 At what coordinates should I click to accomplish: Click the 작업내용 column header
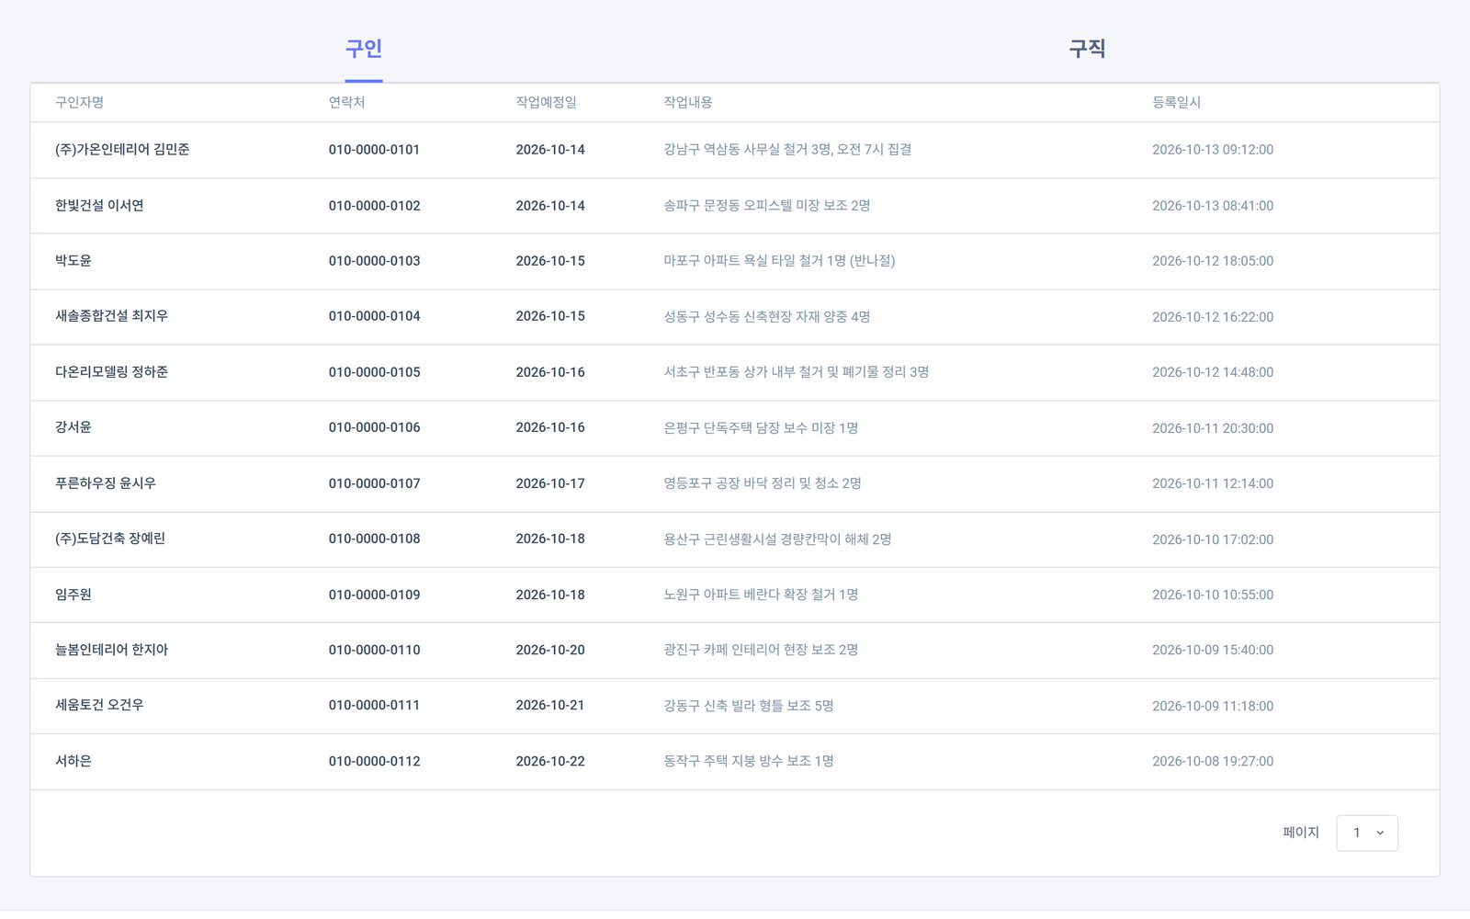click(x=687, y=102)
